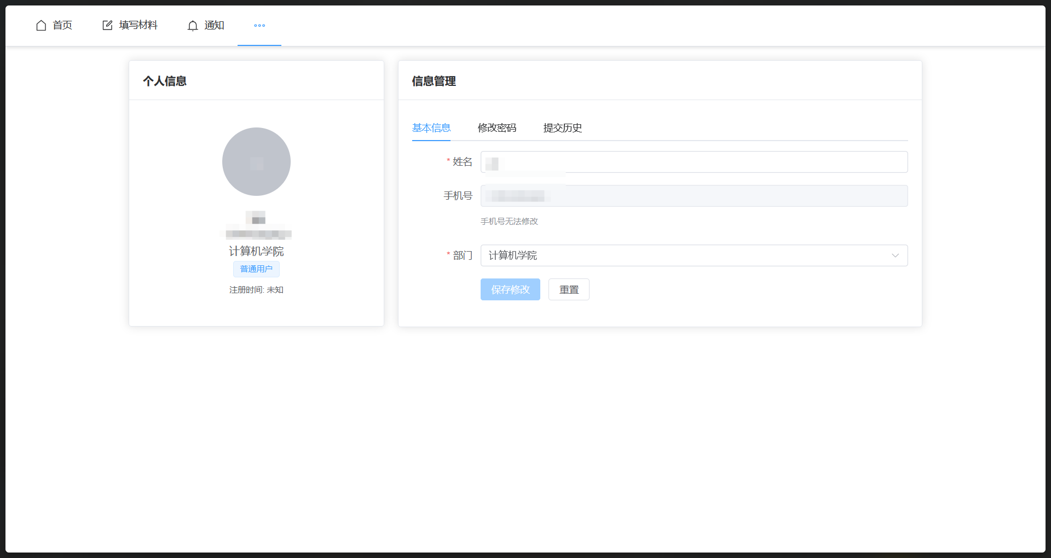Click the 信息管理 card heading

[x=434, y=81]
